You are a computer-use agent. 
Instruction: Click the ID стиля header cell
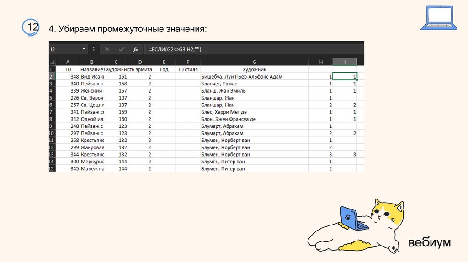point(188,69)
